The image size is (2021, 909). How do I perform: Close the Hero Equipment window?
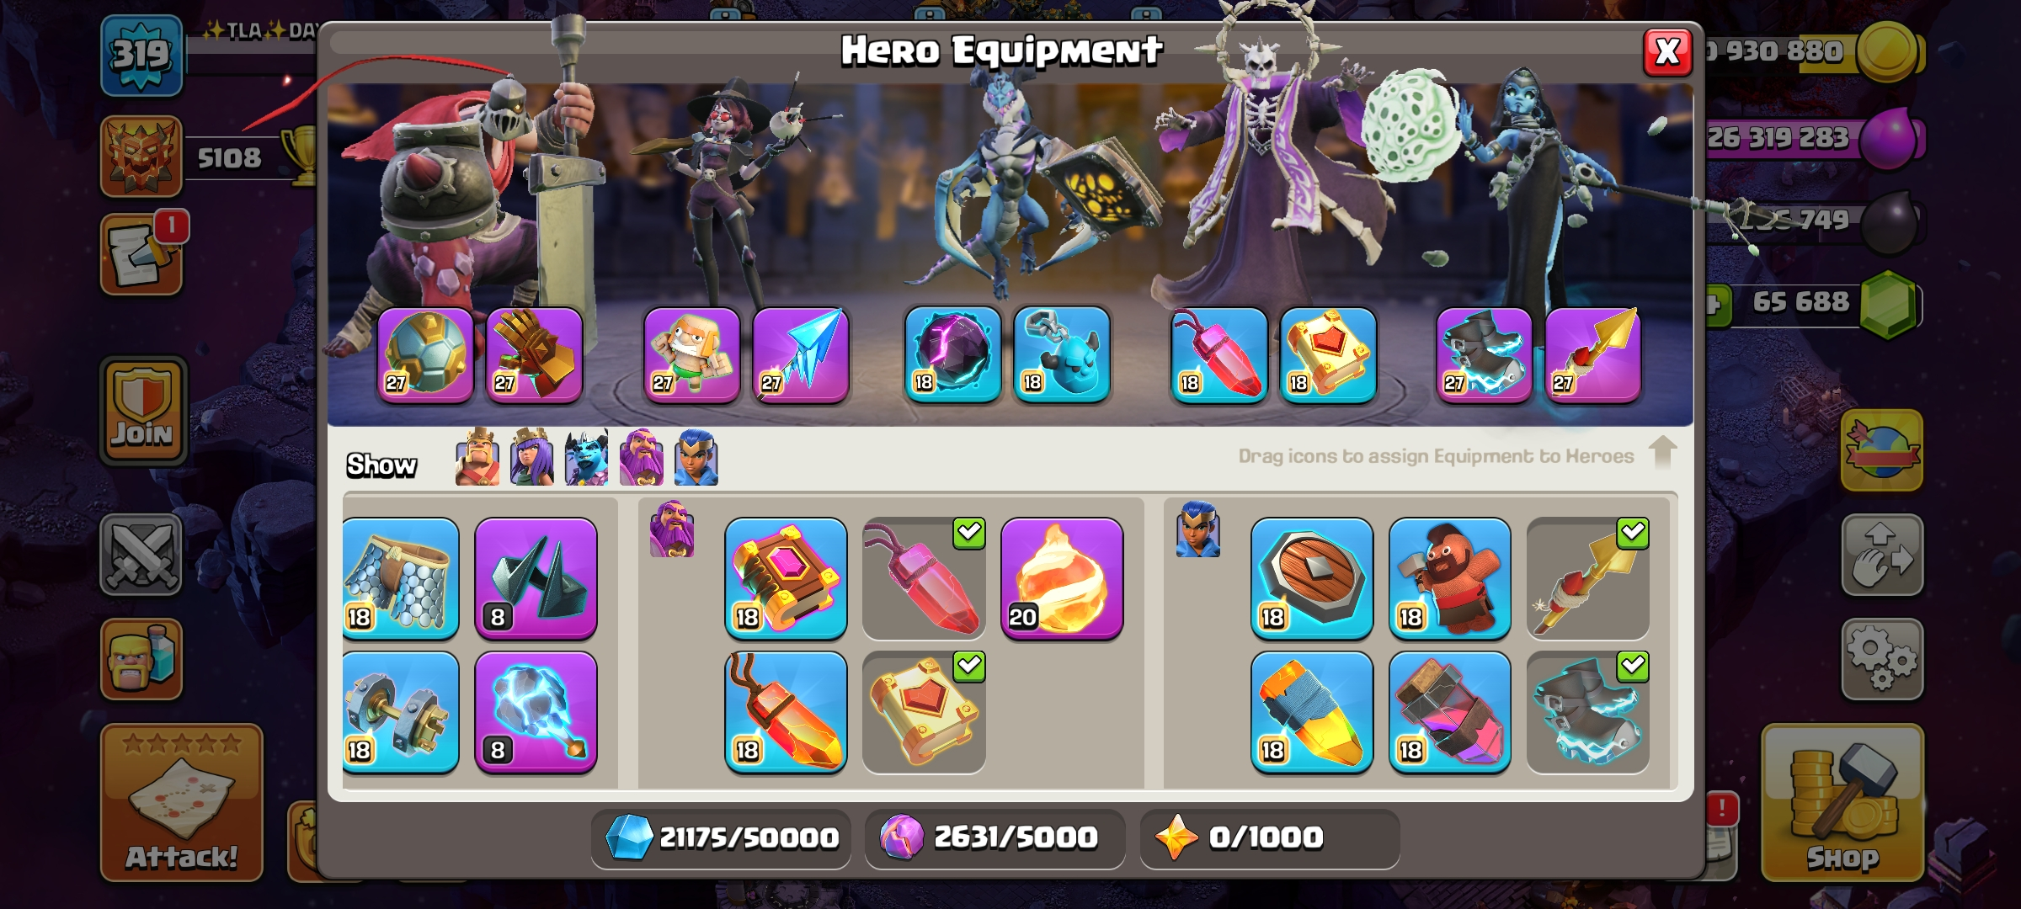[1667, 52]
